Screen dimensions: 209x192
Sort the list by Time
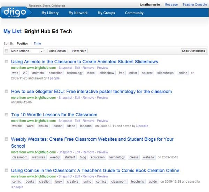tap(37, 43)
